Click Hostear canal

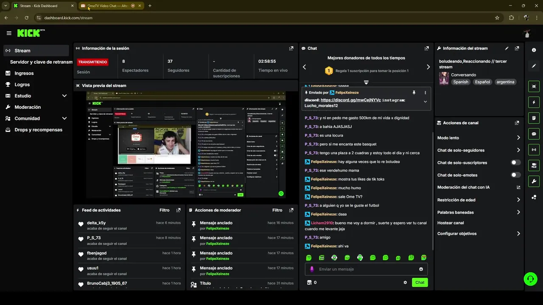tap(451, 223)
